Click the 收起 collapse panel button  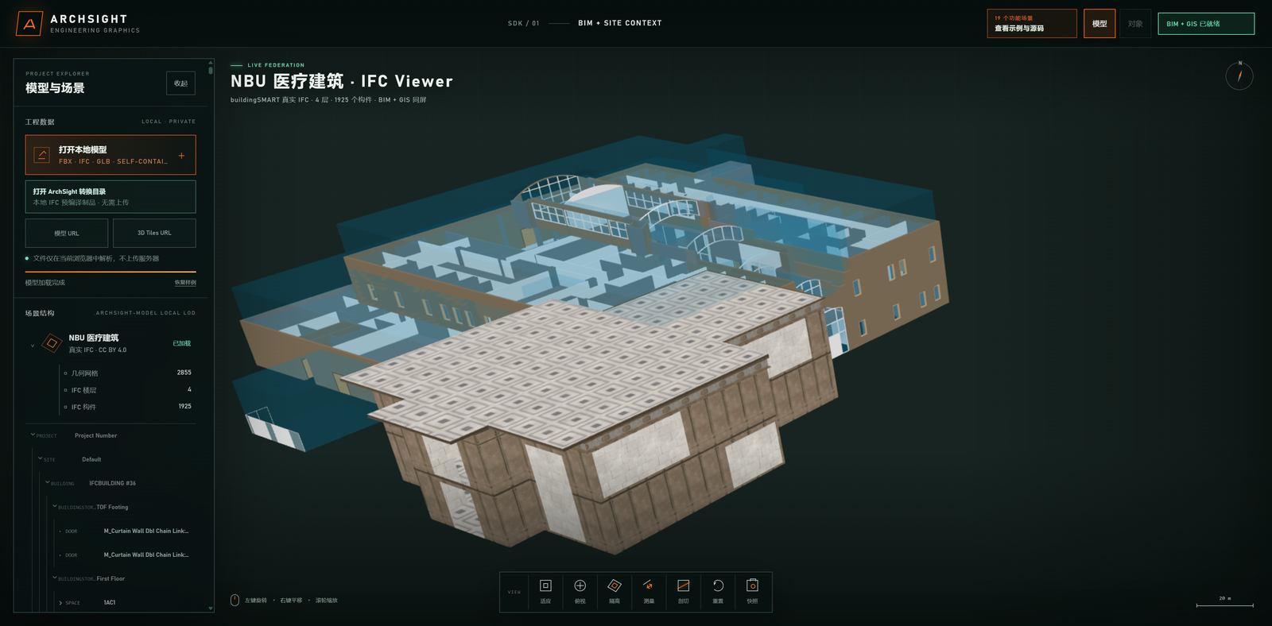tap(181, 83)
